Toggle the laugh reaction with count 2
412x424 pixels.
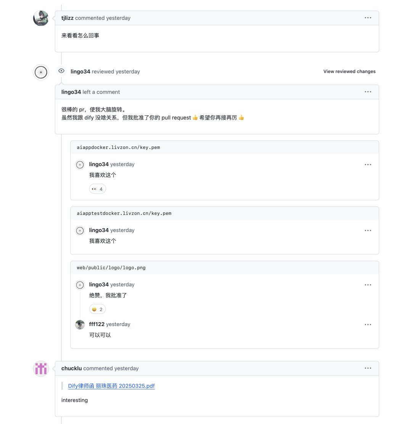coord(97,309)
